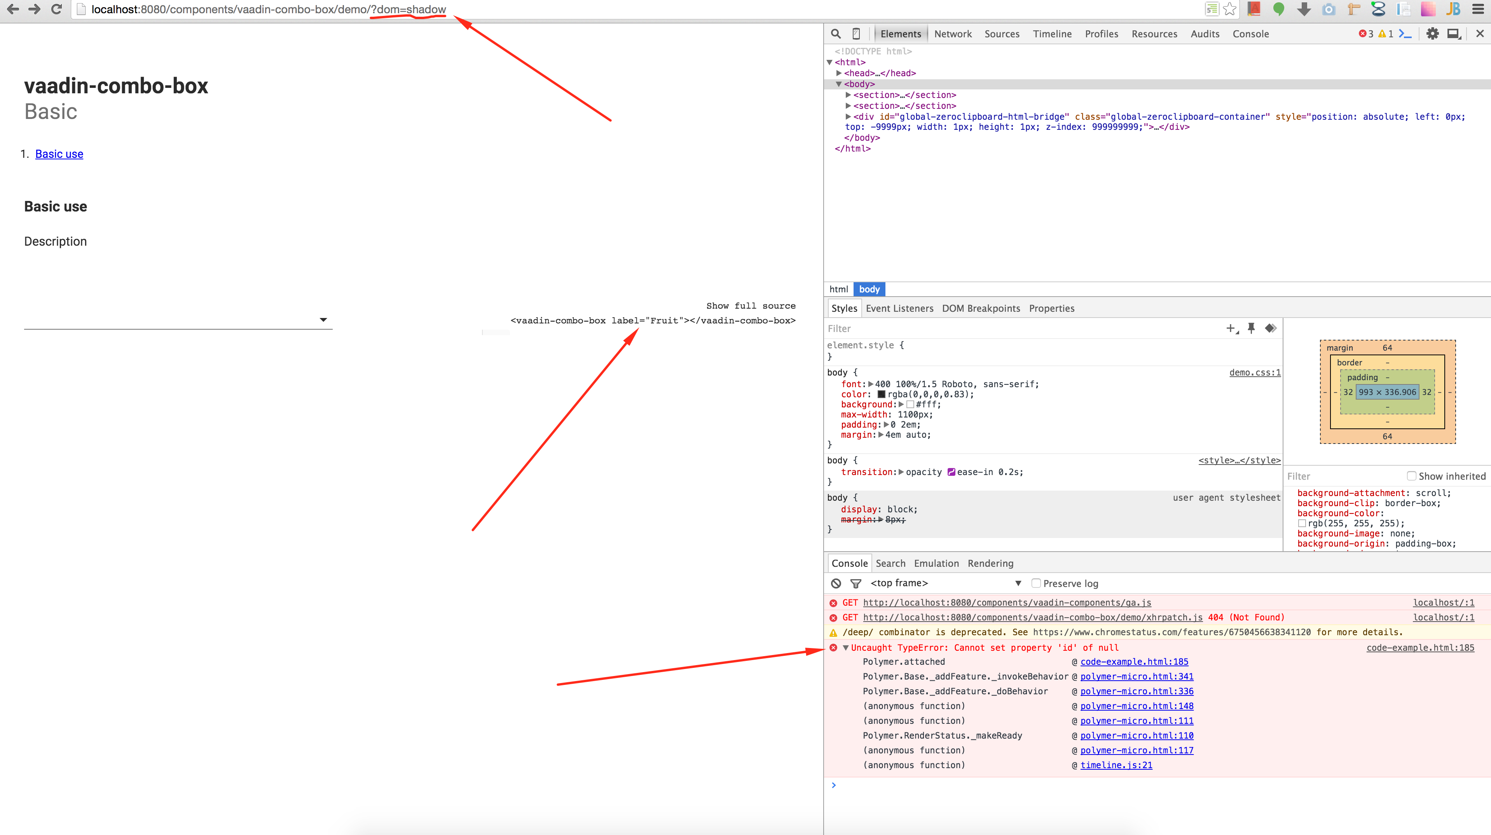Open the vaadin combo box dropdown arrow

click(323, 320)
